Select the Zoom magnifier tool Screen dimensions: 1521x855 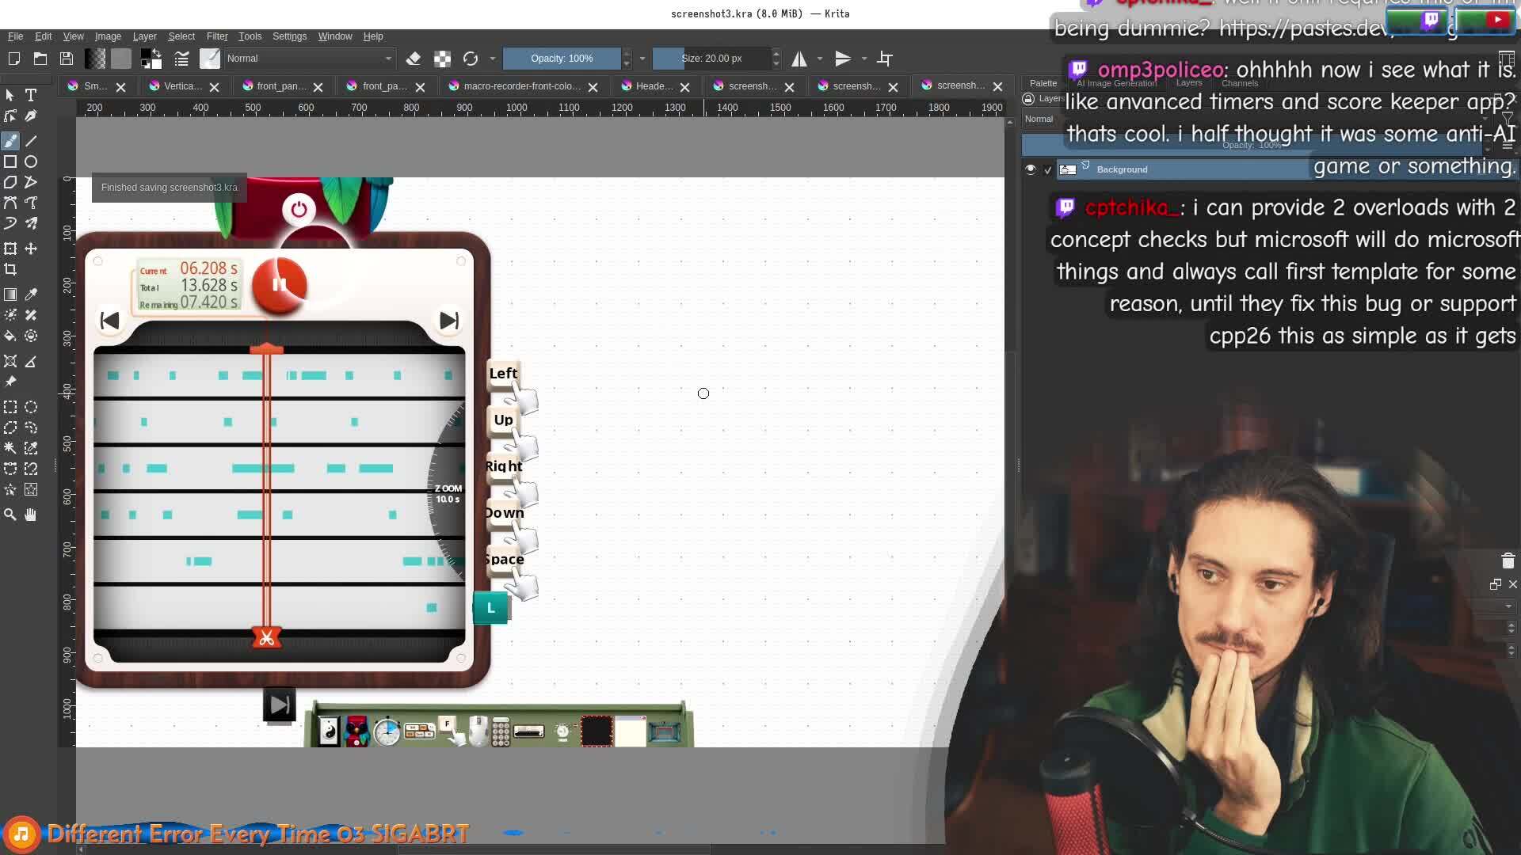[x=10, y=515]
